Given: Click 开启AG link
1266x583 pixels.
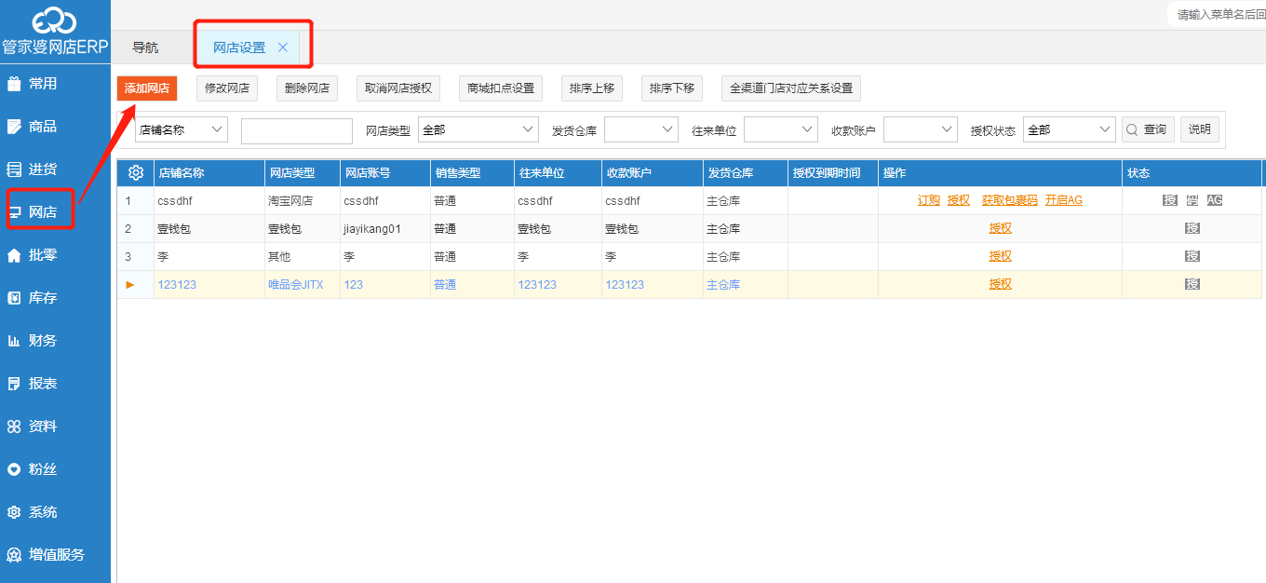Looking at the screenshot, I should pyautogui.click(x=1064, y=200).
